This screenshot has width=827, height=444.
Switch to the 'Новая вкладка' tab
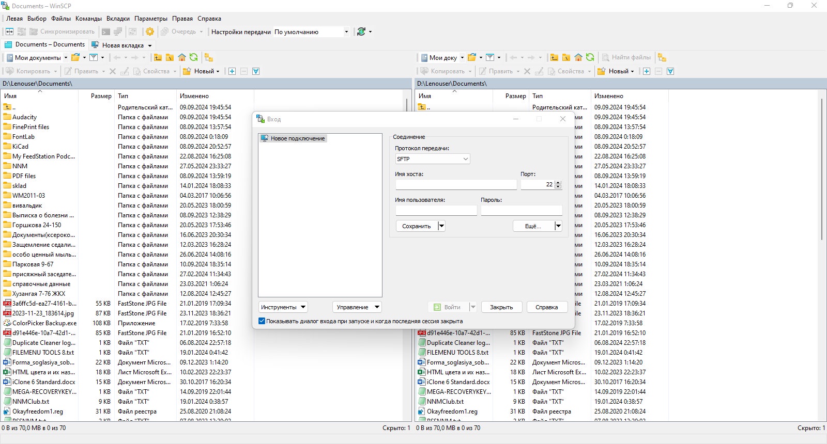pos(122,45)
